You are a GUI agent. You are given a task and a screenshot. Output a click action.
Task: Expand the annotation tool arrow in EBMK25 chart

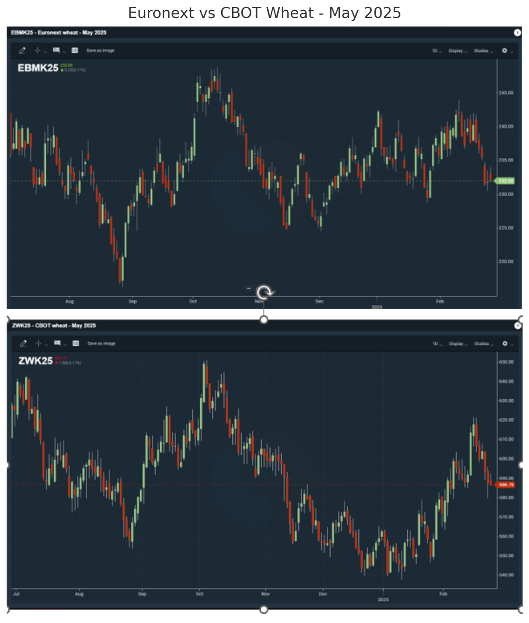64,52
